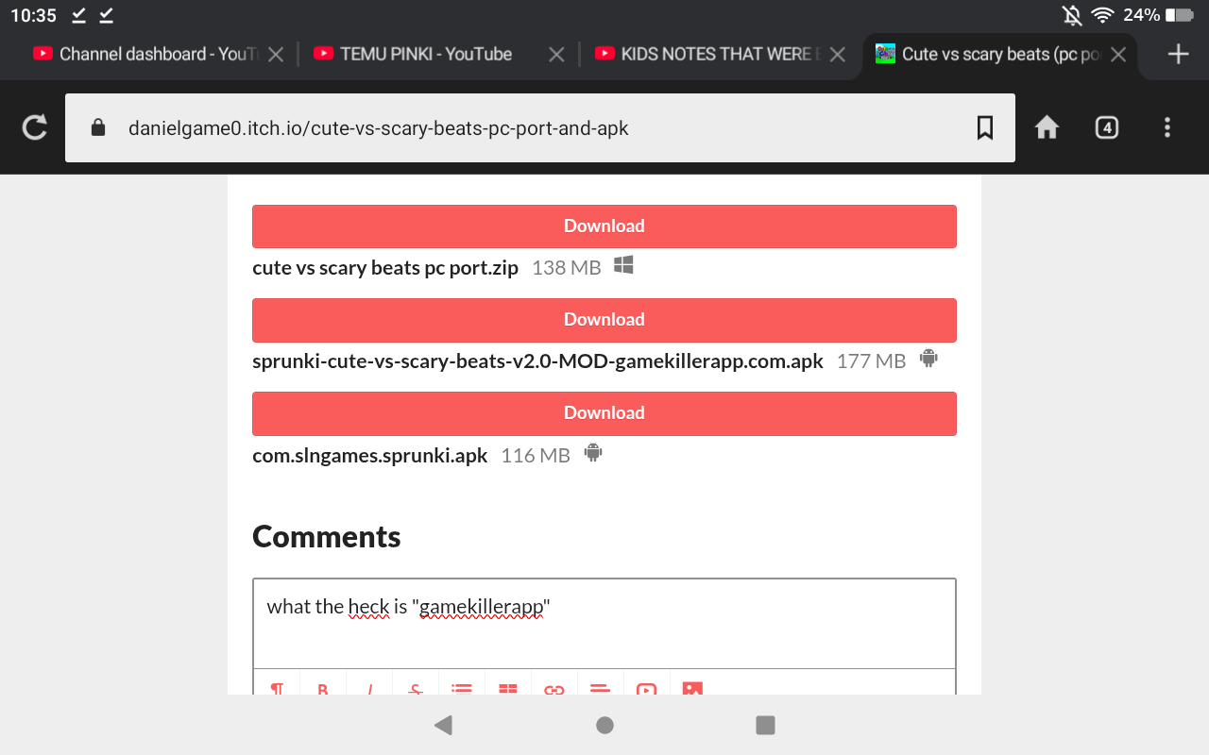The width and height of the screenshot is (1209, 755).
Task: Close the KIDS NOTES tab
Action: click(x=837, y=55)
